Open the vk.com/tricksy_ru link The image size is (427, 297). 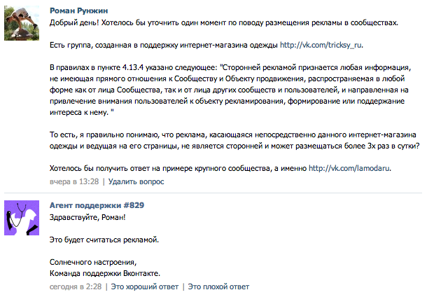[321, 45]
